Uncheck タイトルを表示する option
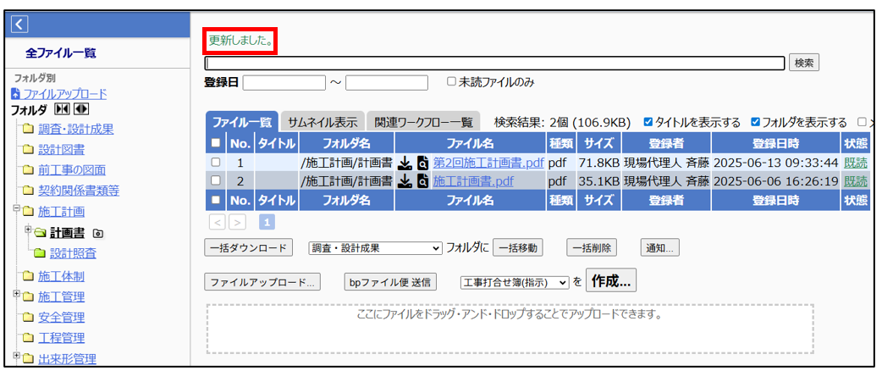 pos(648,122)
